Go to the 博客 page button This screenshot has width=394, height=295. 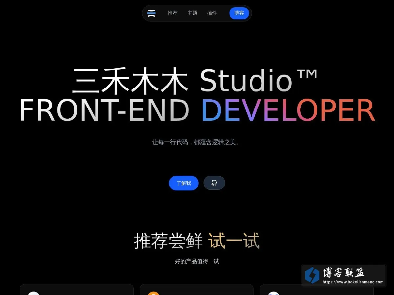tap(239, 13)
